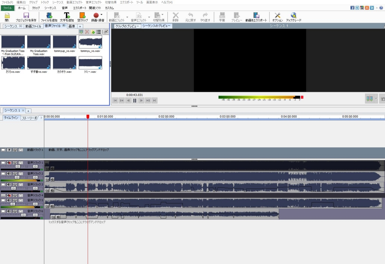Mute 音声トラック 5
The height and width of the screenshot is (264, 385).
click(x=9, y=200)
